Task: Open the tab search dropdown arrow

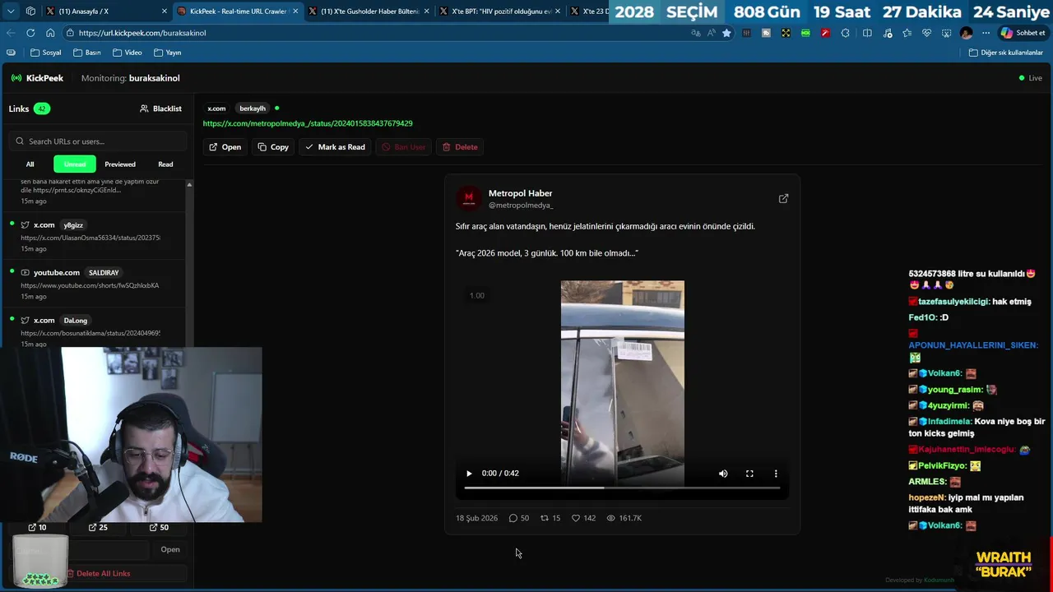Action: (x=11, y=12)
